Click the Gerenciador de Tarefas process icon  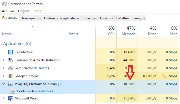(x=11, y=68)
